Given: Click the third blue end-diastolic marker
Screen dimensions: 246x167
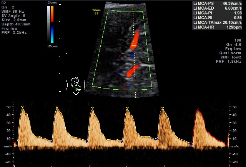Looking at the screenshot, I should (x=122, y=142).
